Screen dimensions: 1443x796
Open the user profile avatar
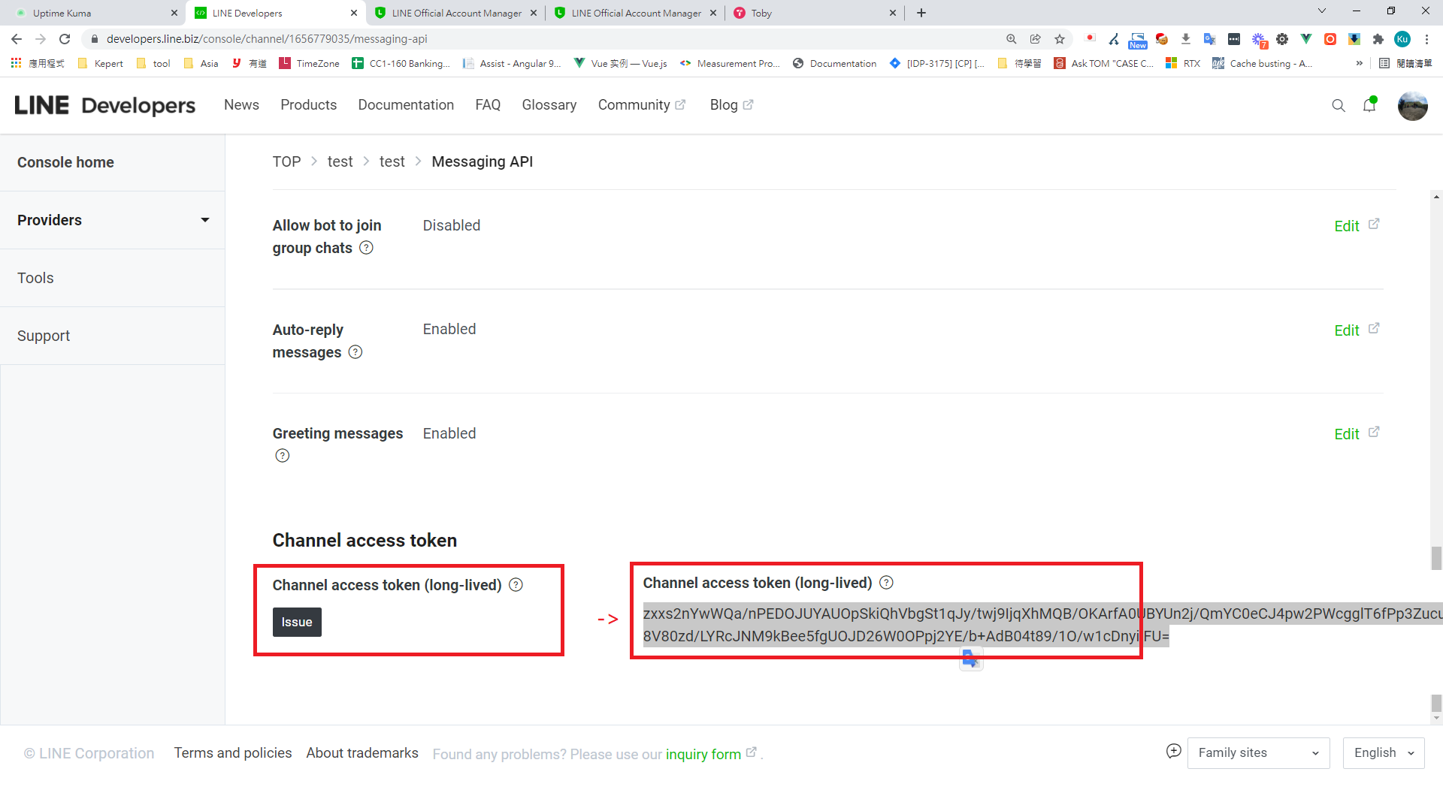tap(1412, 106)
